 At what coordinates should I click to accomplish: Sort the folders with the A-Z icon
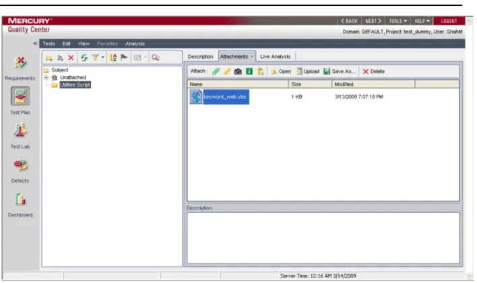(113, 57)
